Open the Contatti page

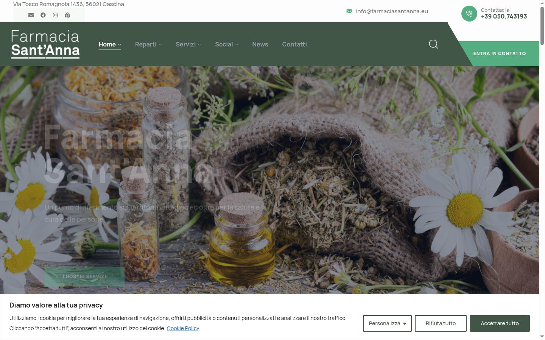294,44
